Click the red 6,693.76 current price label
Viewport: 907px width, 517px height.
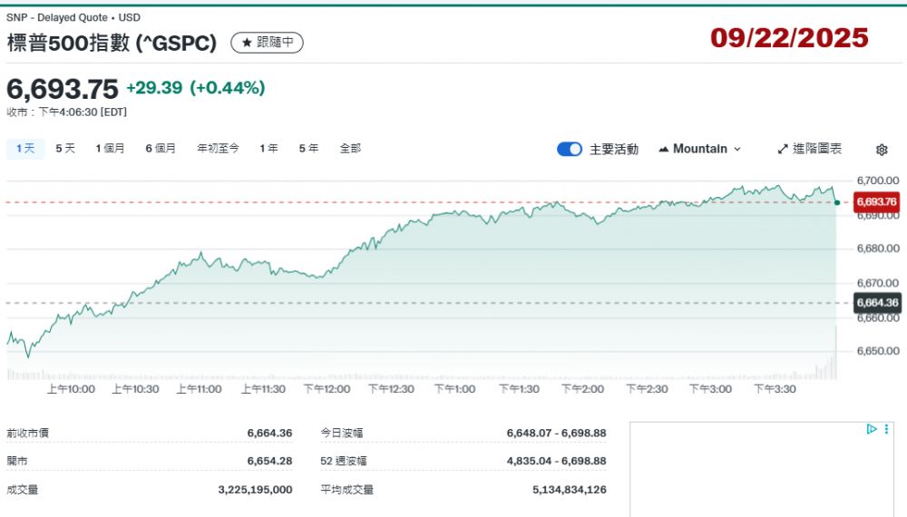[876, 202]
